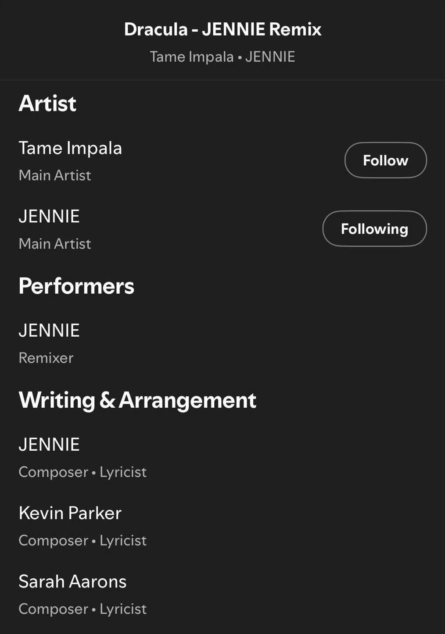
Task: Open Tame Impala in the Artist section
Action: pyautogui.click(x=70, y=148)
